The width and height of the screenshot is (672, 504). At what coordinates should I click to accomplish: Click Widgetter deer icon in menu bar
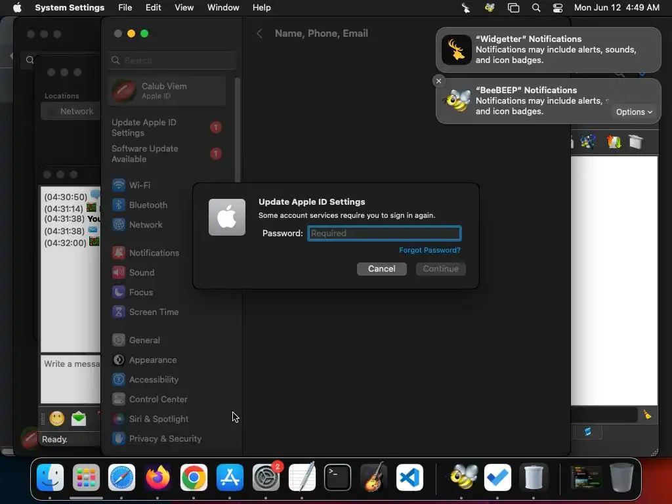point(466,8)
